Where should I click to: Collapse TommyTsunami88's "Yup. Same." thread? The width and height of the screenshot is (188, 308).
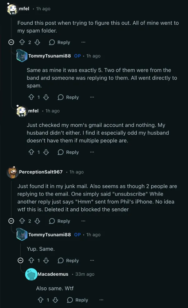[21, 261]
